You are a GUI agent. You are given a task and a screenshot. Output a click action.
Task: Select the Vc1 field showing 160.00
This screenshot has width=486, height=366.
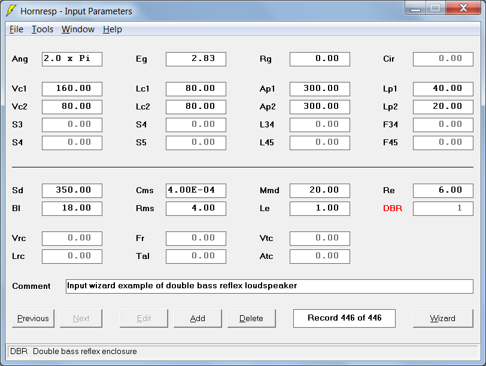72,89
